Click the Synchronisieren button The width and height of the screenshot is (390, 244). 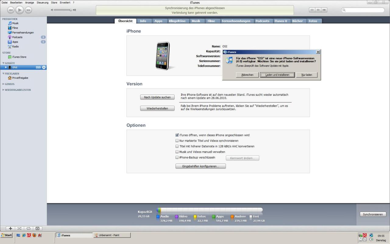tap(373, 214)
